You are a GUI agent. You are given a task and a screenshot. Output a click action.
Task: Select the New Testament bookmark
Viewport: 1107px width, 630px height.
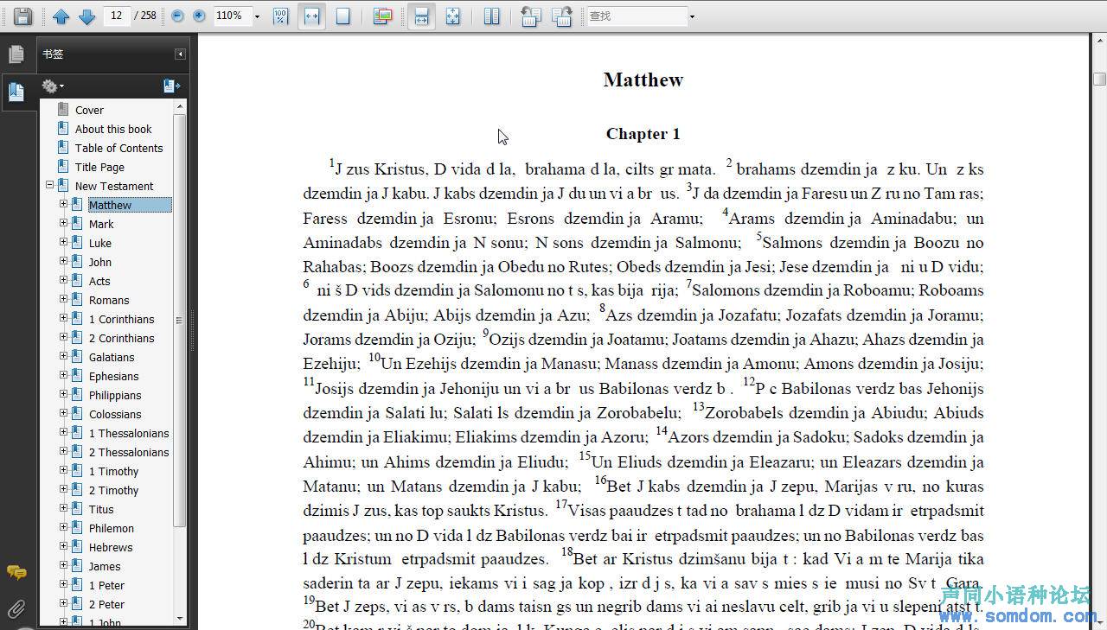pos(114,186)
